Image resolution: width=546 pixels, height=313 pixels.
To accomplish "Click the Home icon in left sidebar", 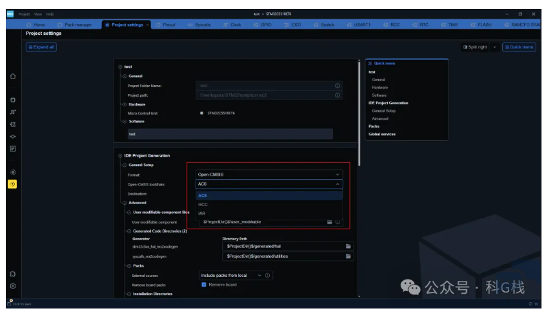I will point(13,76).
